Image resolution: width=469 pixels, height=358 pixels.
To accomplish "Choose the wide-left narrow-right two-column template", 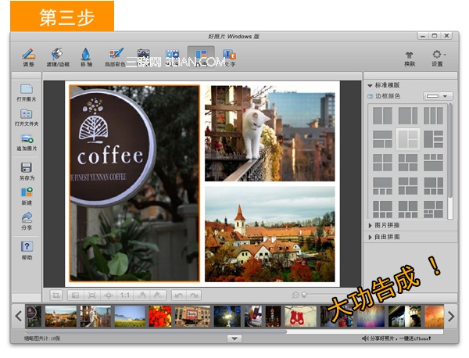I will point(408,116).
